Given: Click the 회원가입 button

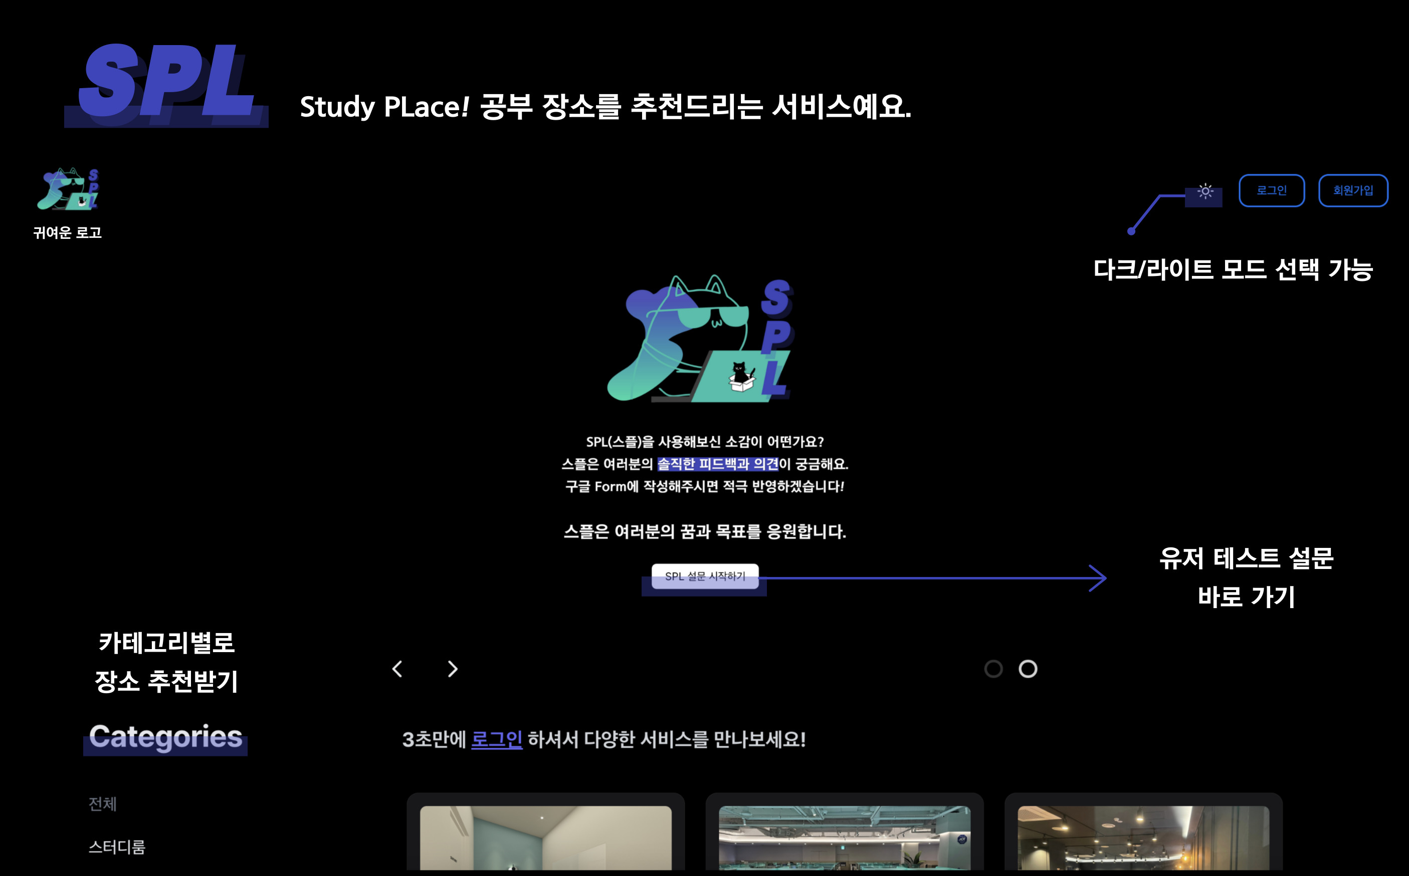Looking at the screenshot, I should 1353,191.
